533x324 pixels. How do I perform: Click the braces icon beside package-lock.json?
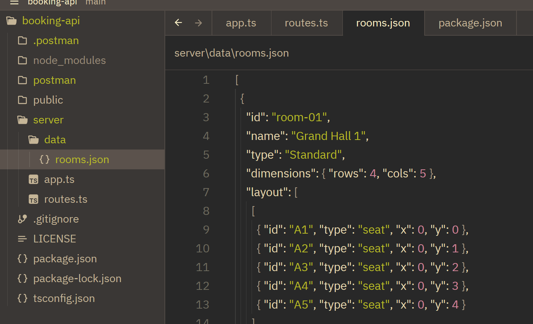tap(22, 278)
